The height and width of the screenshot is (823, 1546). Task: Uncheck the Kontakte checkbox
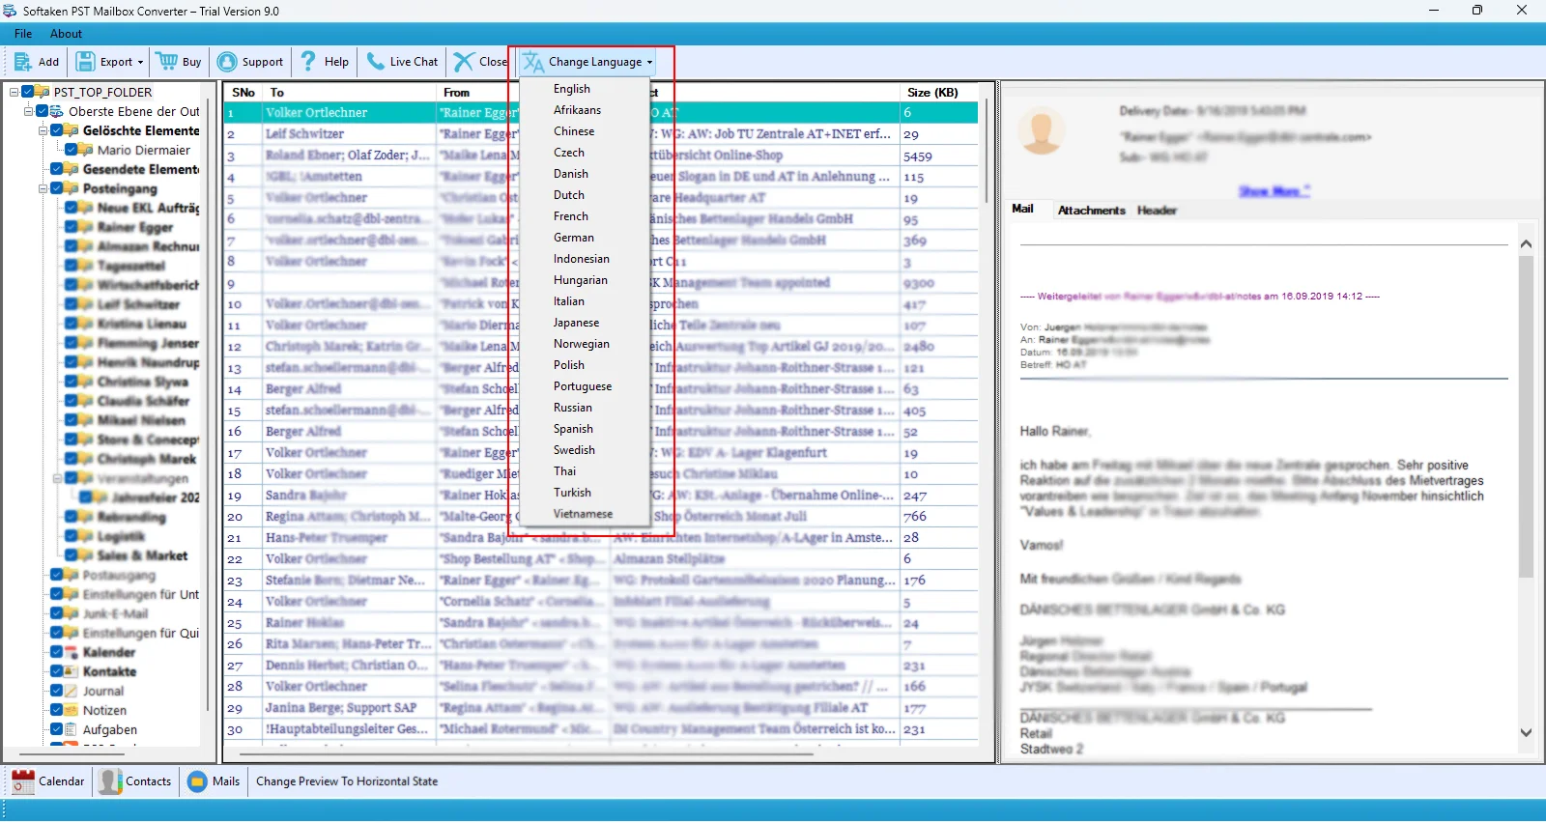(x=57, y=671)
